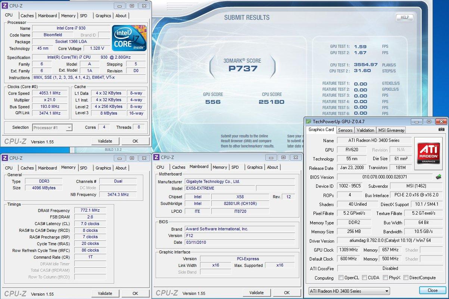
Task: Toggle the CUDA checkbox
Action: (365, 278)
